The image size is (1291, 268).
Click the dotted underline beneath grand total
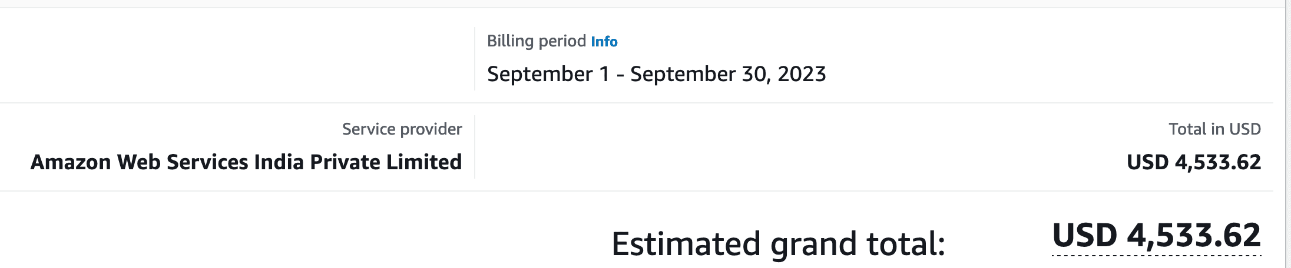point(1156,256)
